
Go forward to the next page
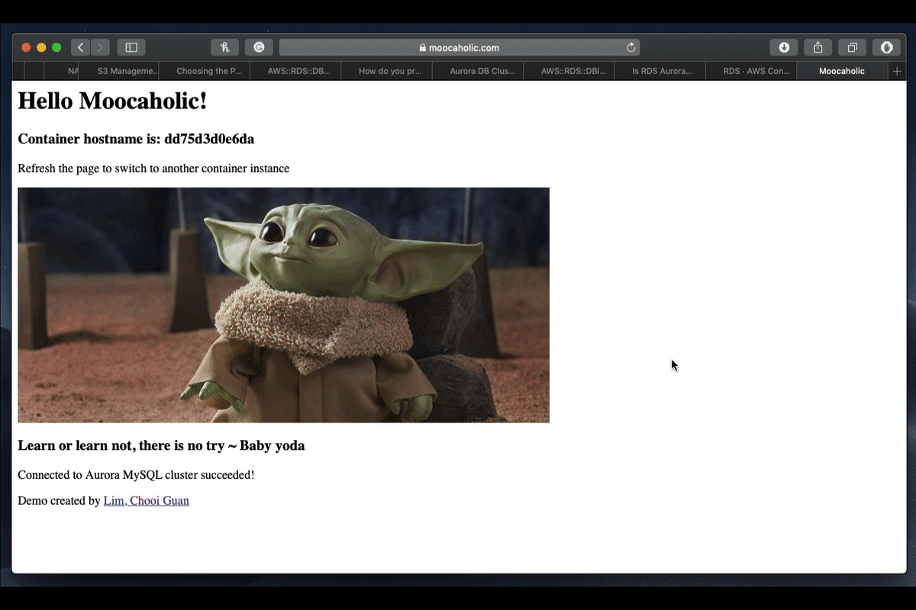pos(100,47)
